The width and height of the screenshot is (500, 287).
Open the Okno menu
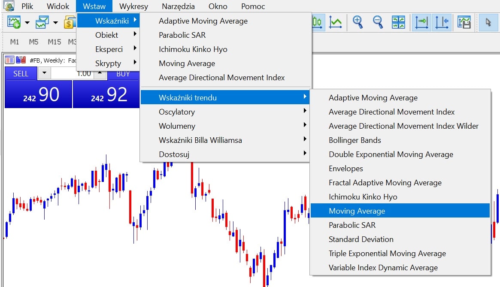pos(218,6)
